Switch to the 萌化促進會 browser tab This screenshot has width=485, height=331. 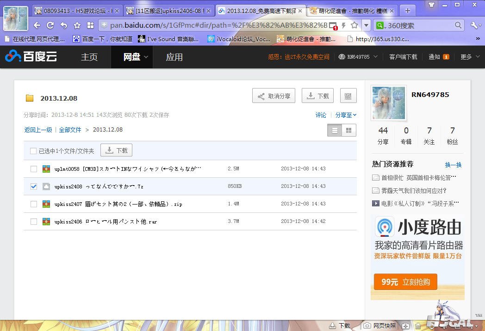tap(353, 11)
